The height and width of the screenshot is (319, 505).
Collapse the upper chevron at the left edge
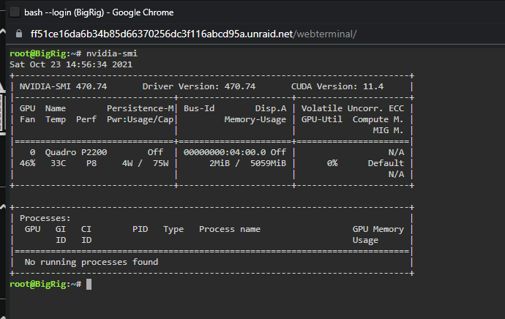tap(3, 31)
